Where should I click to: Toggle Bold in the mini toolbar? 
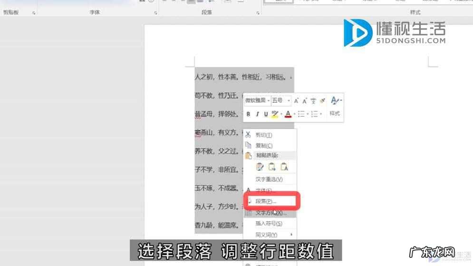point(248,114)
